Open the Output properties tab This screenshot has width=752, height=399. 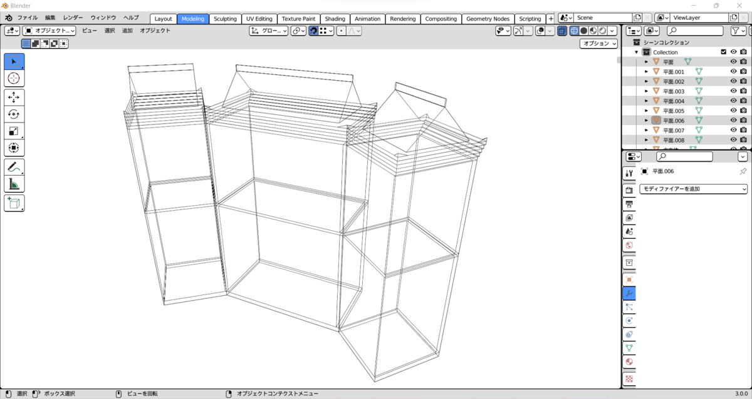629,204
